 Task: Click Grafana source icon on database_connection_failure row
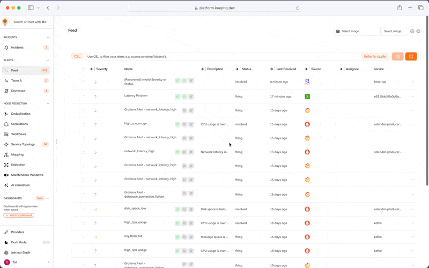[x=307, y=194]
